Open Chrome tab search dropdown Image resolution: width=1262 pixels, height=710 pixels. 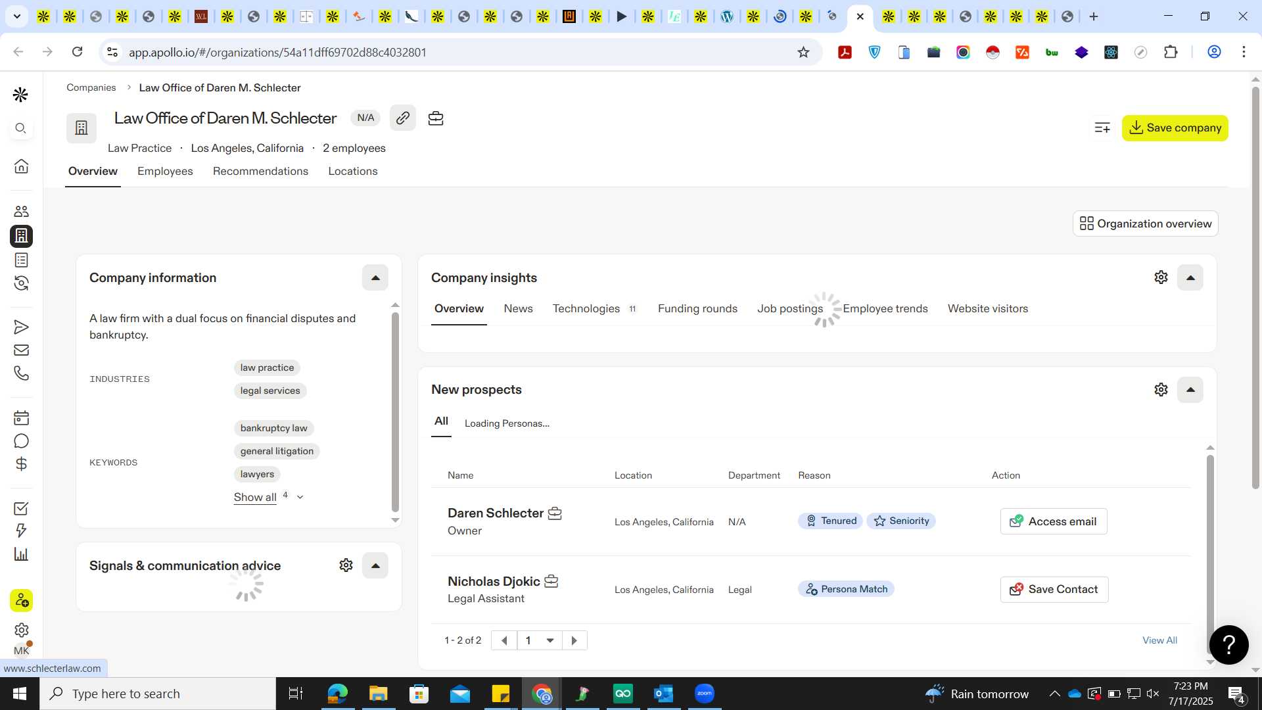coord(16,16)
